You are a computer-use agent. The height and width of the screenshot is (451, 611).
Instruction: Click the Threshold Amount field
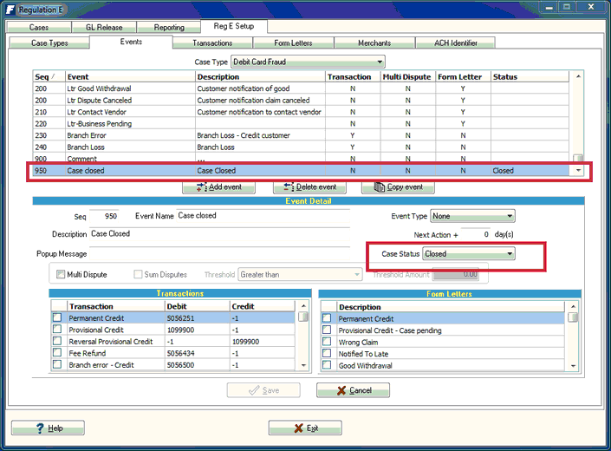coord(456,274)
